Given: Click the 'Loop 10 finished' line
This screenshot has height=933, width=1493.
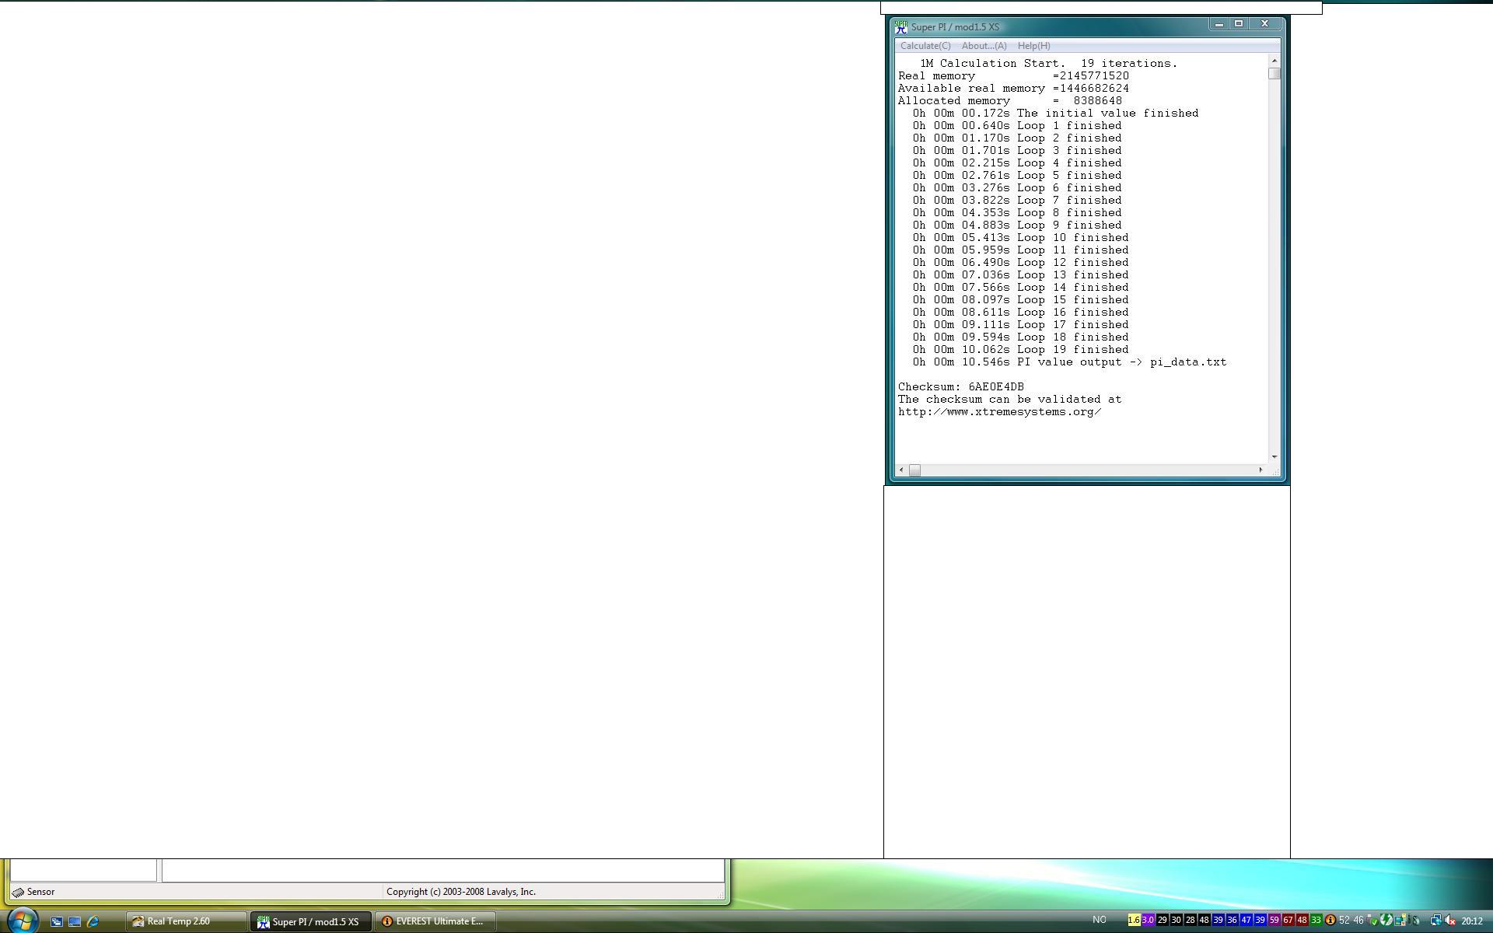Looking at the screenshot, I should click(x=1020, y=238).
